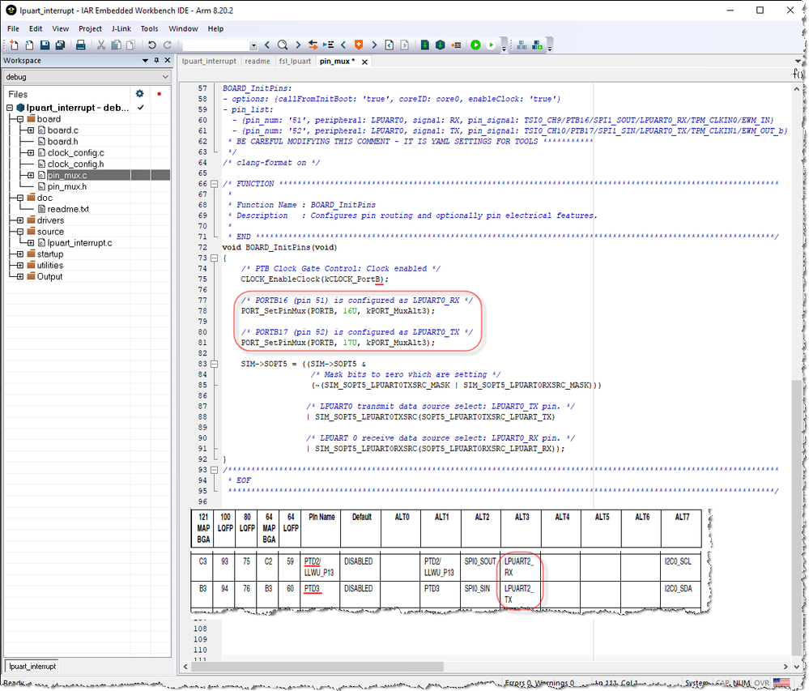Click the Save All toolbar icon

pyautogui.click(x=60, y=45)
